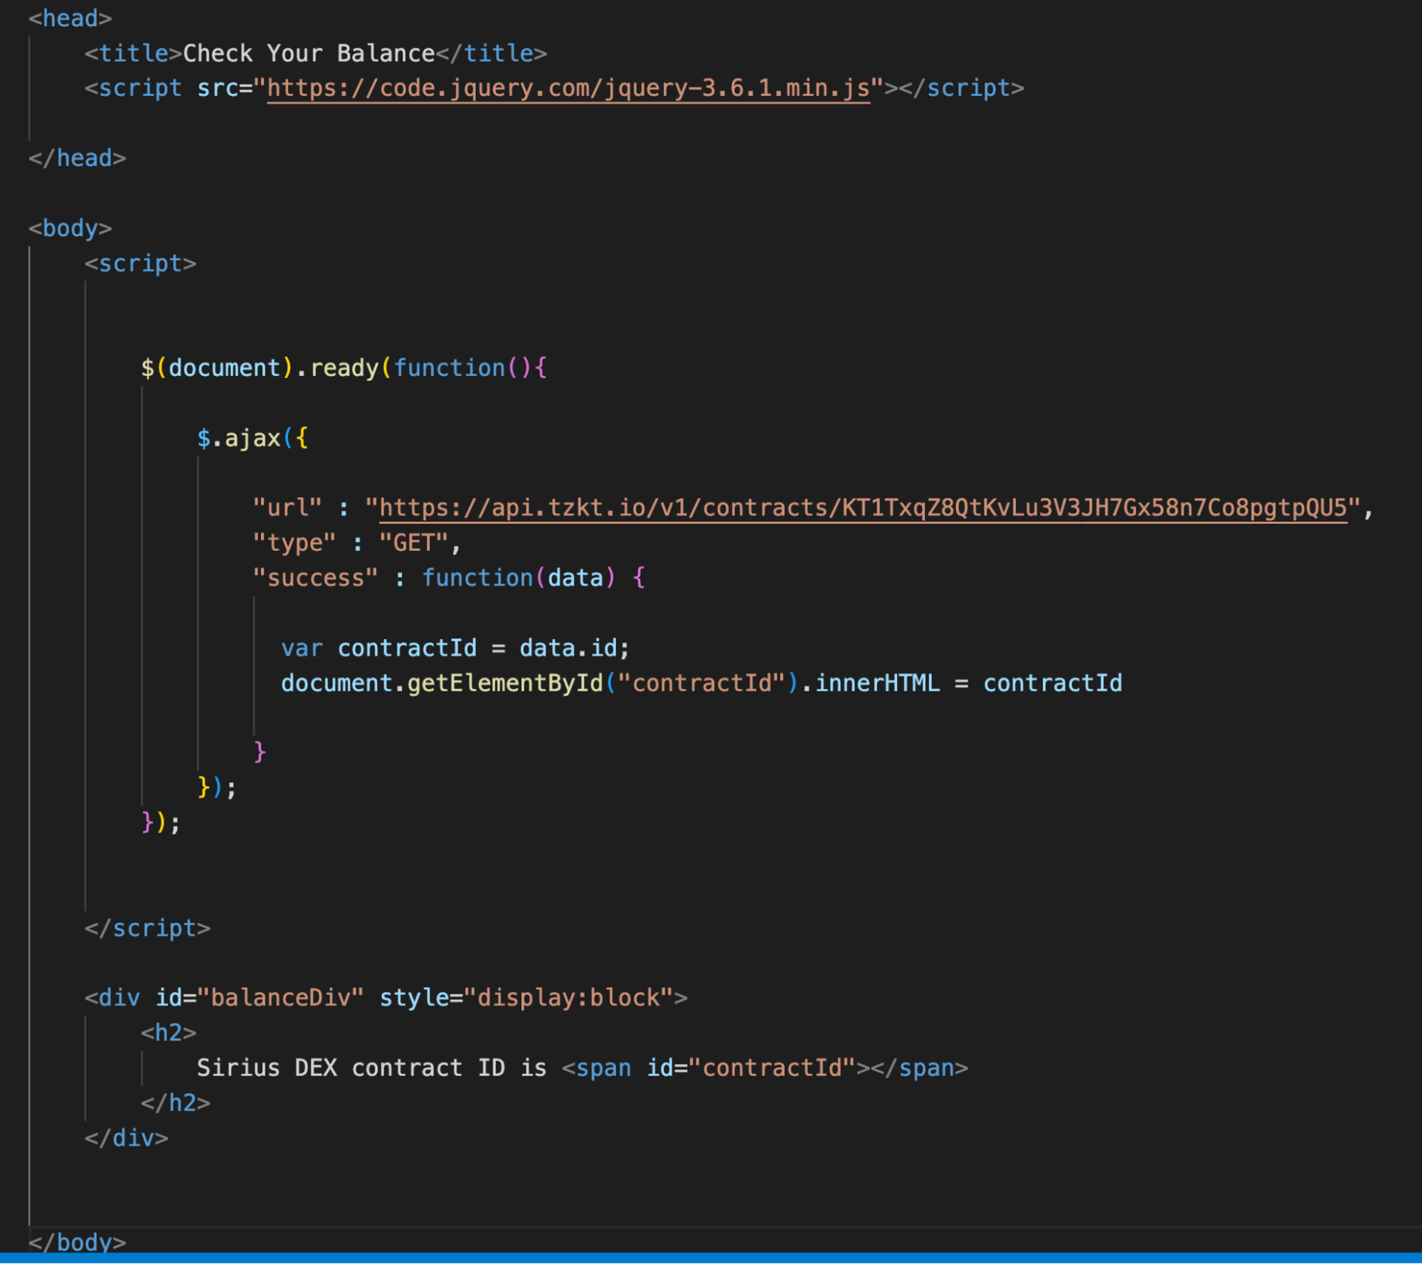Click the closing head tag

(77, 158)
